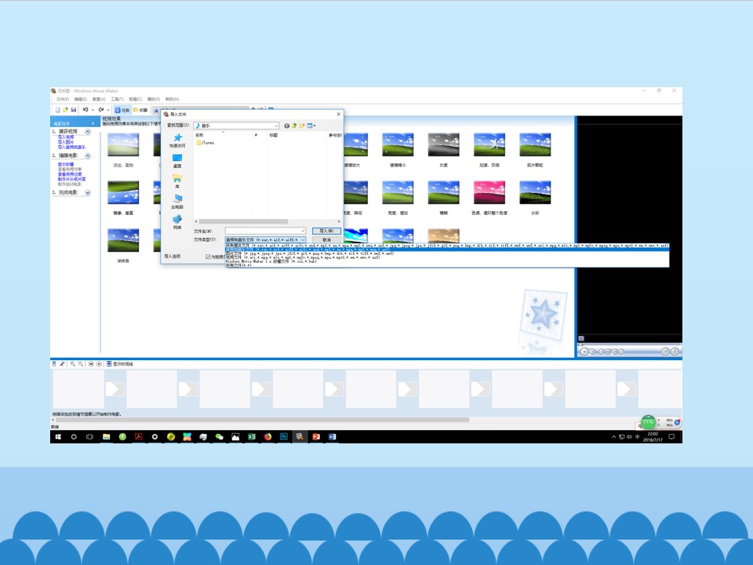Select This PC (此电脑) in dialog sidebar
This screenshot has height=565, width=753.
coord(177,202)
